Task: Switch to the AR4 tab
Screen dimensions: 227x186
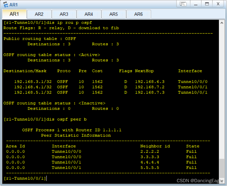Action: [x=89, y=14]
